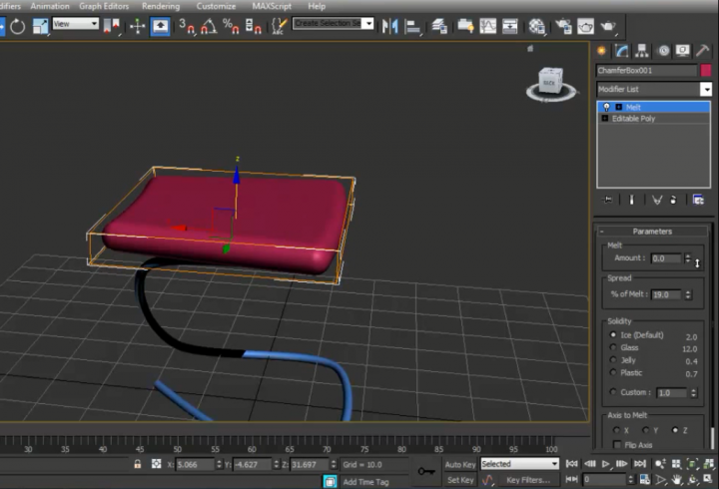Viewport: 719px width, 489px height.
Task: Toggle the selection lock icon
Action: [137, 464]
